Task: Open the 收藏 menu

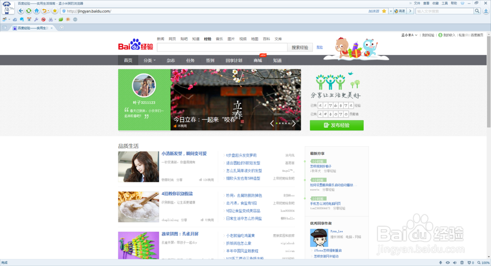Action: pos(436,3)
